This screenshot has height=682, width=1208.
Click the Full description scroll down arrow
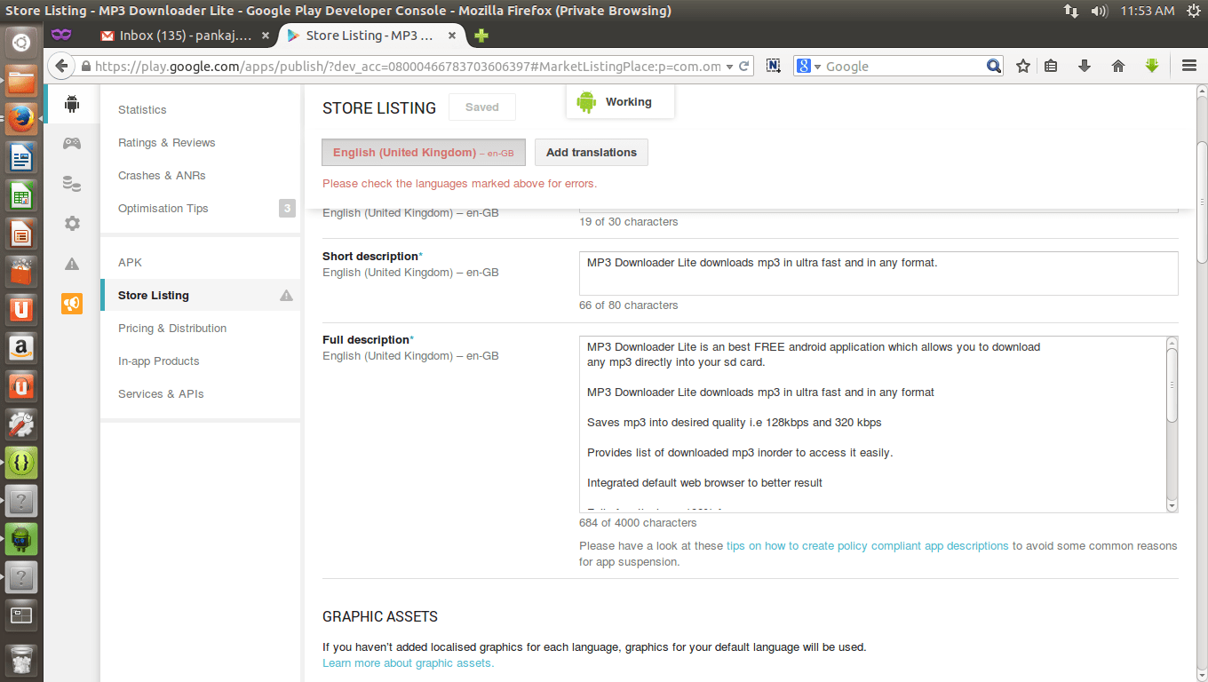(1172, 505)
